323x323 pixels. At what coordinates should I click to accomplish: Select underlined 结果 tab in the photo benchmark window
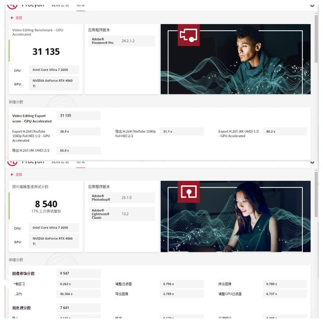(81, 163)
